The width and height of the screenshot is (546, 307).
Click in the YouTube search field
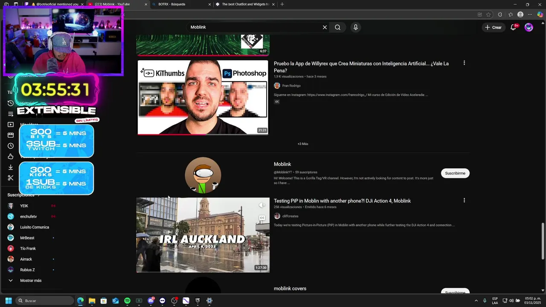tap(254, 27)
